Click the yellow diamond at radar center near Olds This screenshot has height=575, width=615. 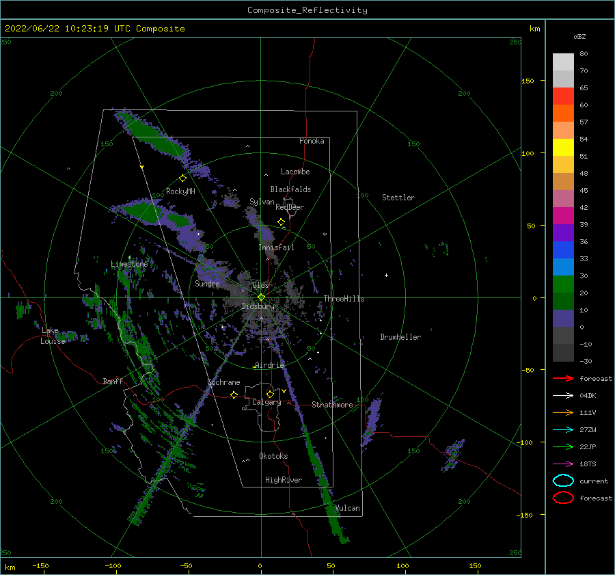[261, 297]
